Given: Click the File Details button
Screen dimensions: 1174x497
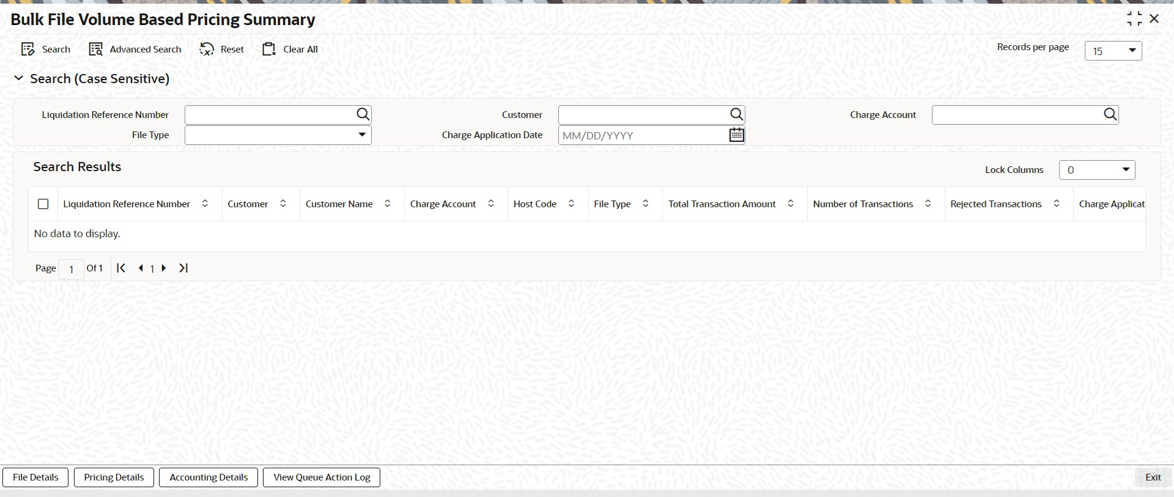Looking at the screenshot, I should tap(35, 477).
